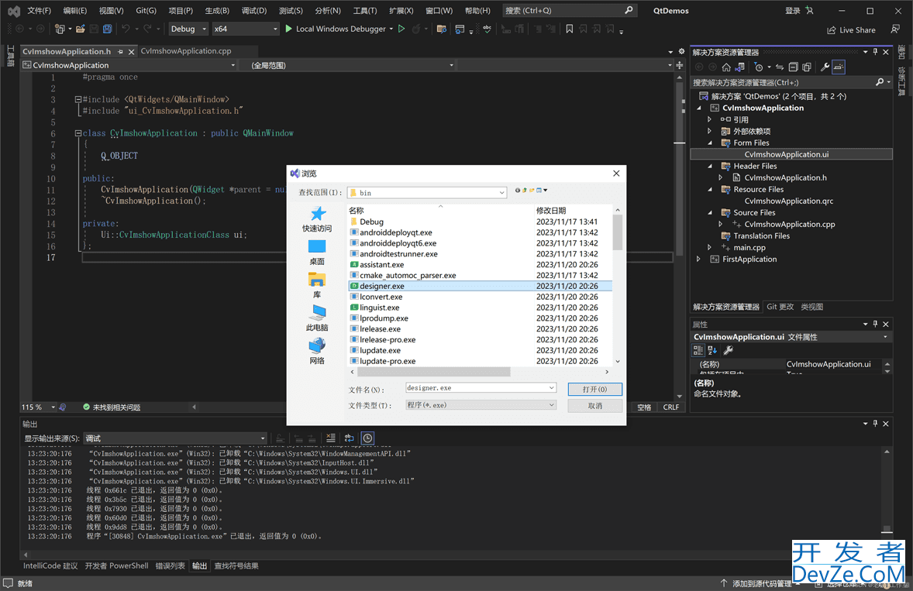The height and width of the screenshot is (591, 913).
Task: Open properties wrench icon in Solution Explorer
Action: click(825, 67)
